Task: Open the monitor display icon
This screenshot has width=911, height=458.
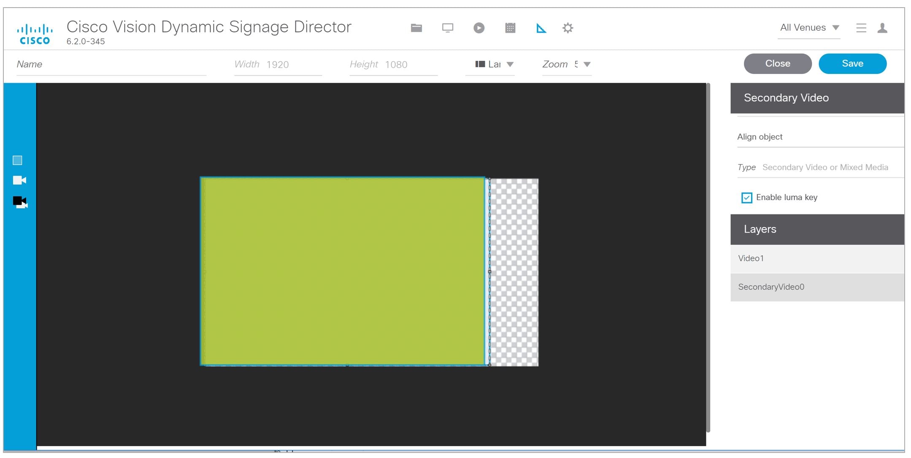Action: [447, 28]
